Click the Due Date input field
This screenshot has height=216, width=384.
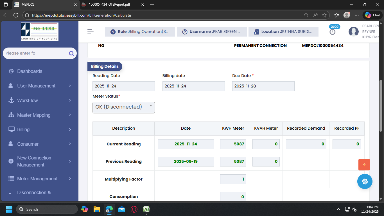(263, 86)
